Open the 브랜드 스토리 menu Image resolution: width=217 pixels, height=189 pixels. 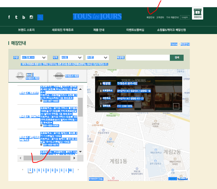pos(26,30)
